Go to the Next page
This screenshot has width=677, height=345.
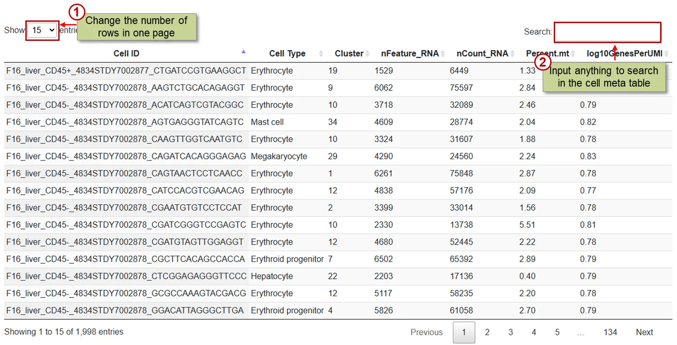click(644, 332)
